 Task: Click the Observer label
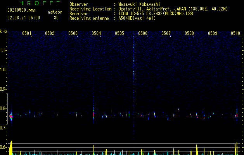(x=79, y=4)
